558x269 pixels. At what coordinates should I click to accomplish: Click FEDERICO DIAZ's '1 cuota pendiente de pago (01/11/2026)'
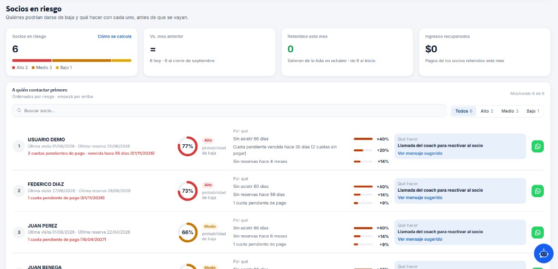pyautogui.click(x=66, y=198)
